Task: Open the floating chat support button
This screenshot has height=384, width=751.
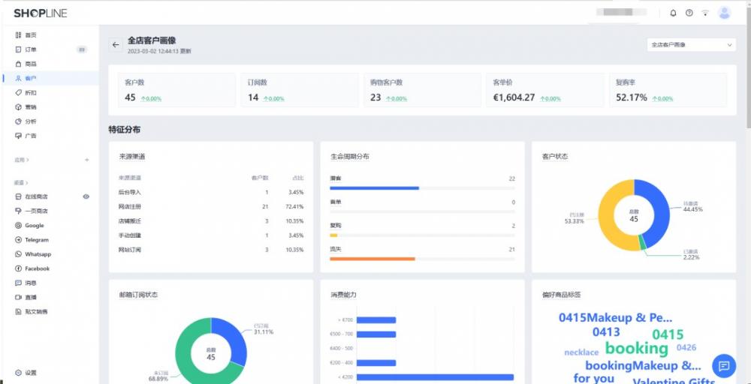Action: click(723, 366)
